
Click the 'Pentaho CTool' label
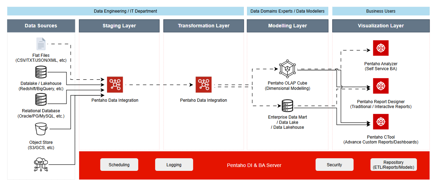point(381,137)
